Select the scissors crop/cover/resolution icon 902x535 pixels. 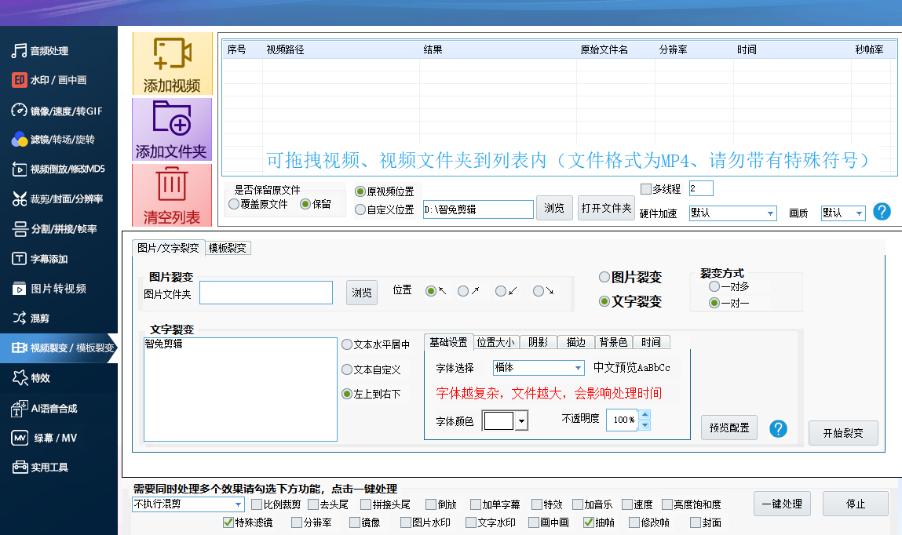pyautogui.click(x=19, y=199)
